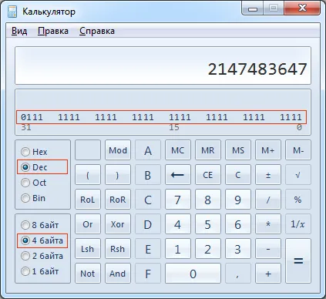Click the calculator icon in title bar
Image resolution: width=326 pixels, height=299 pixels.
[x=12, y=12]
